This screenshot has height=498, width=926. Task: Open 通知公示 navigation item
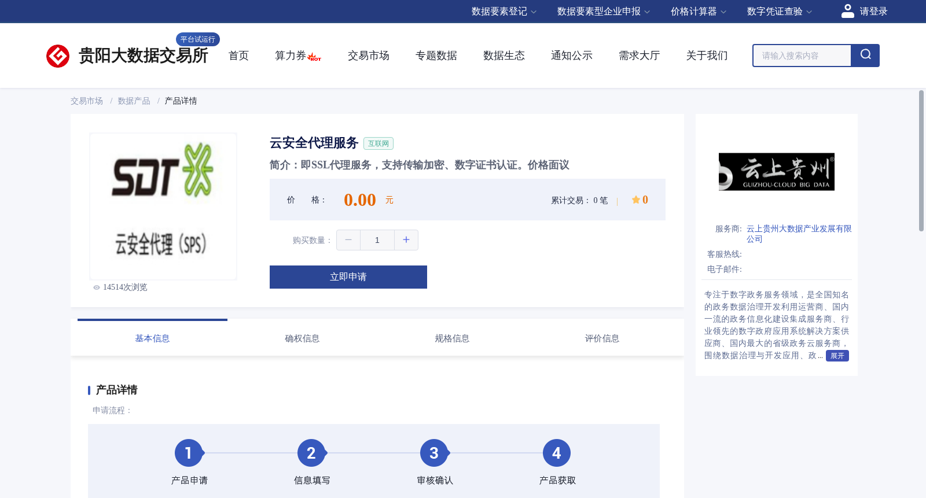572,56
